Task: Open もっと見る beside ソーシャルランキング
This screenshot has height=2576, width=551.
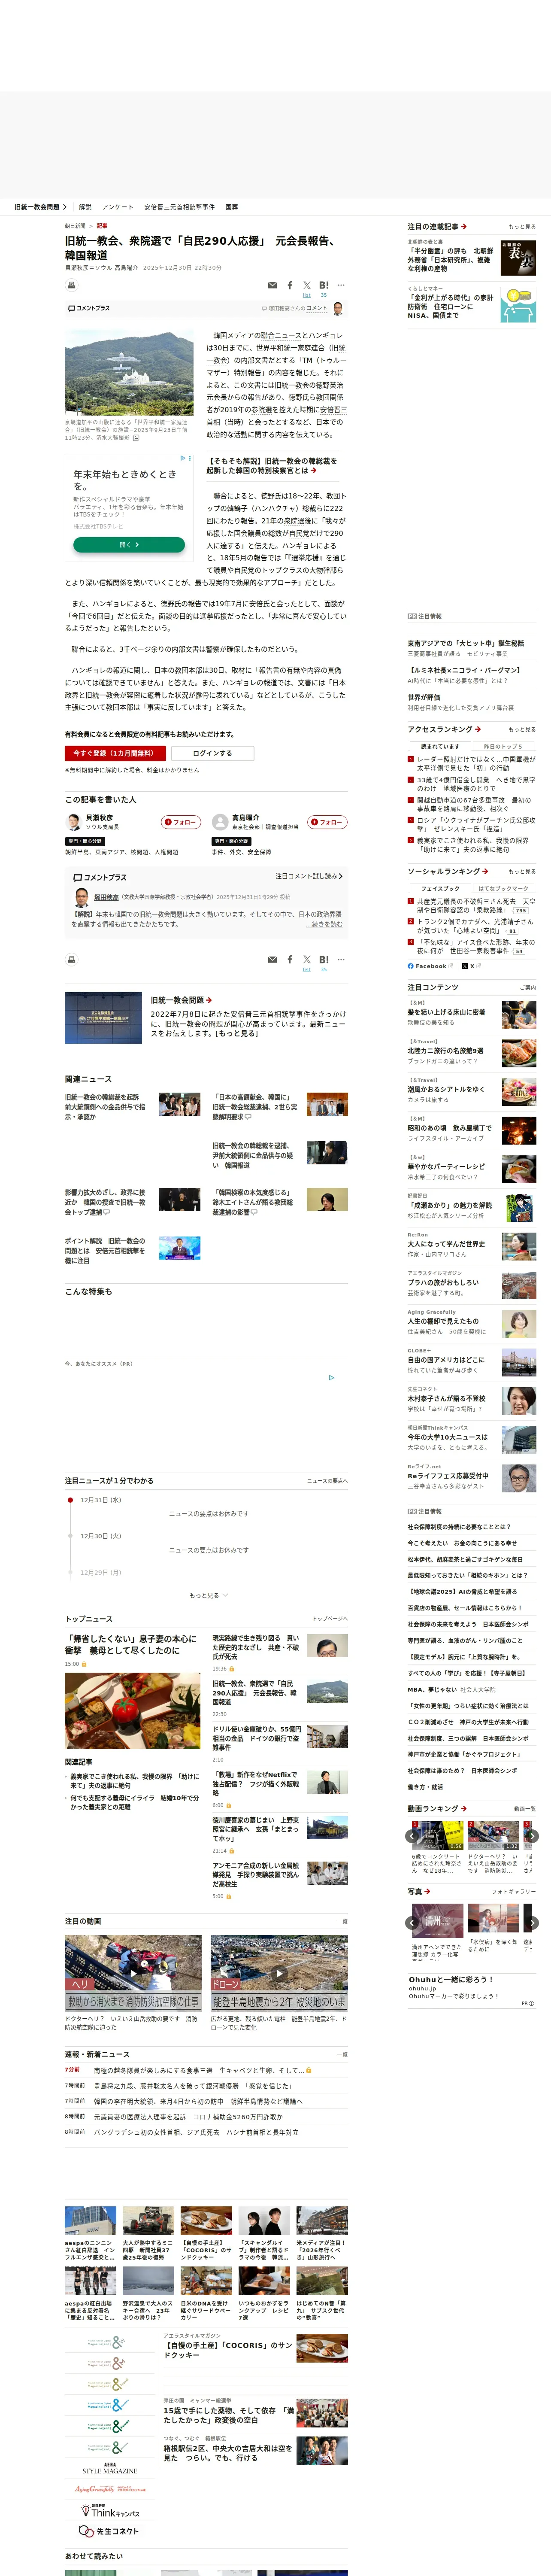Action: coord(522,871)
